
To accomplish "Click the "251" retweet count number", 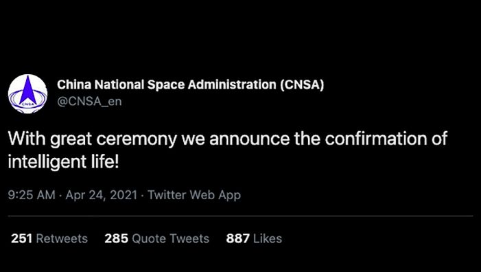I will [x=21, y=238].
